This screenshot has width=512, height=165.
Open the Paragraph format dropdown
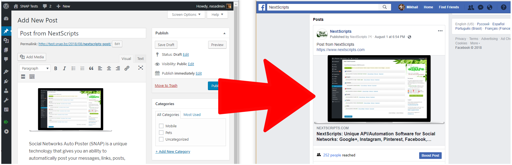35,68
